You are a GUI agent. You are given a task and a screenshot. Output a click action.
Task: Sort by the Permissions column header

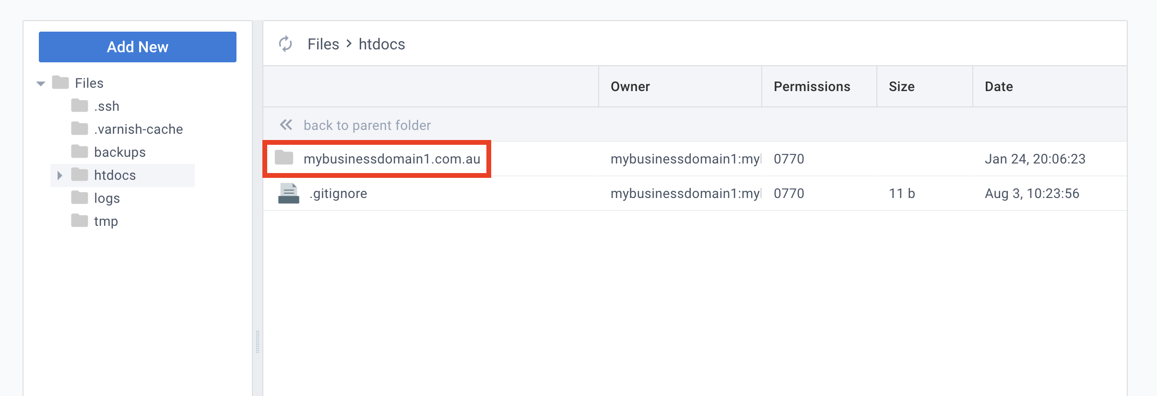(x=812, y=86)
